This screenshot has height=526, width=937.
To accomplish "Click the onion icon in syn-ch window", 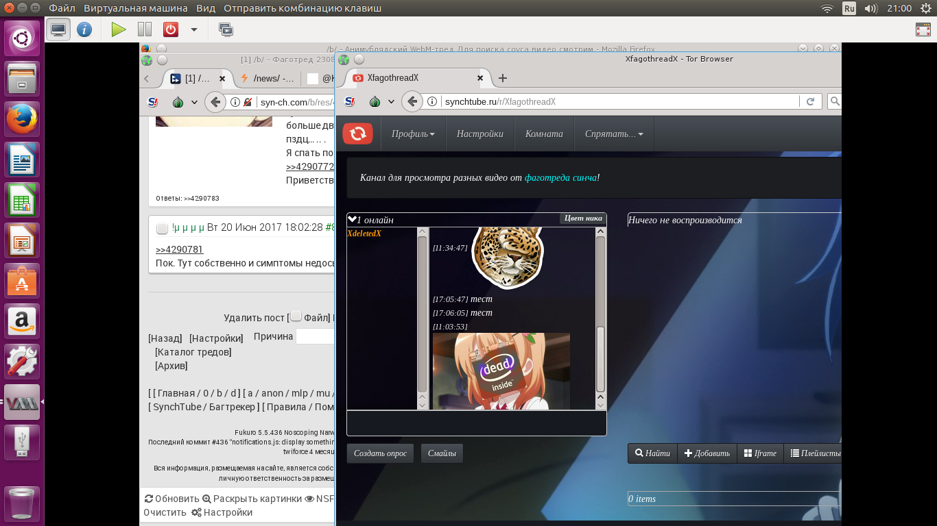I will (x=178, y=102).
